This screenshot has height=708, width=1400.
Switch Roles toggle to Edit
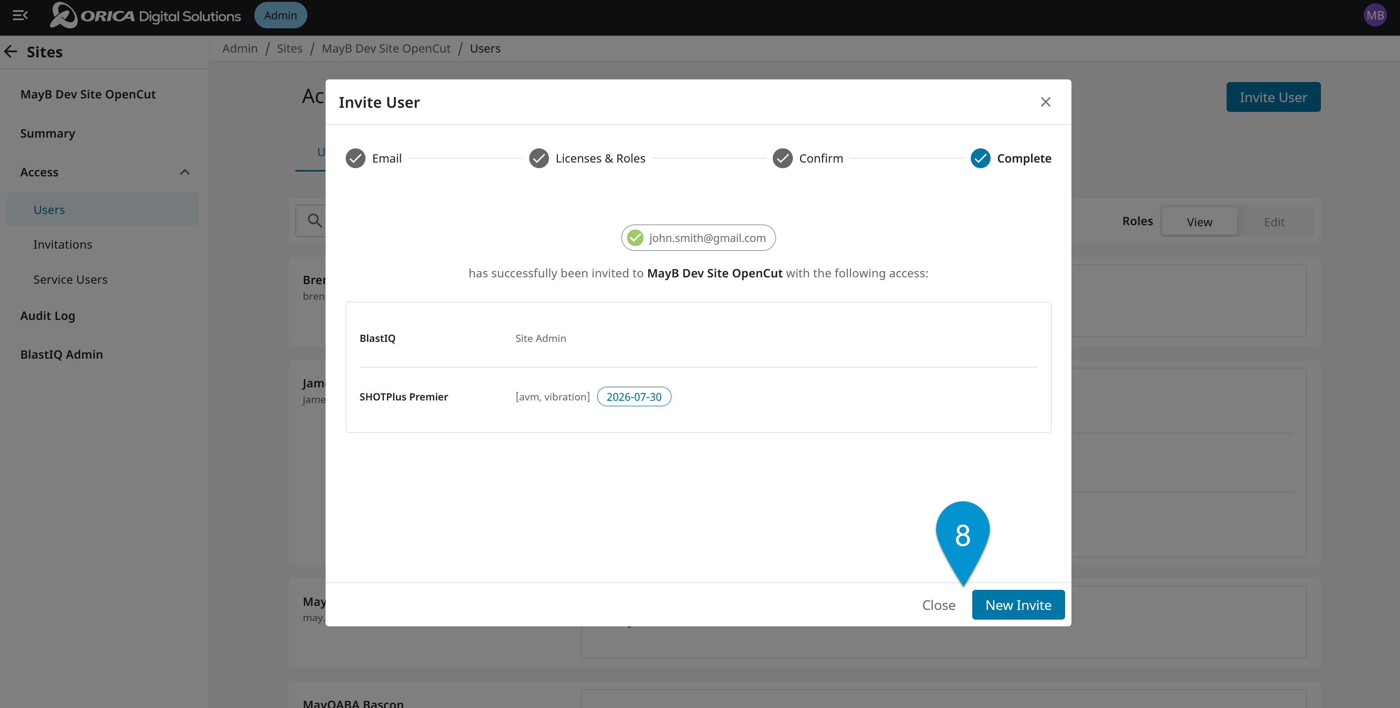1274,222
